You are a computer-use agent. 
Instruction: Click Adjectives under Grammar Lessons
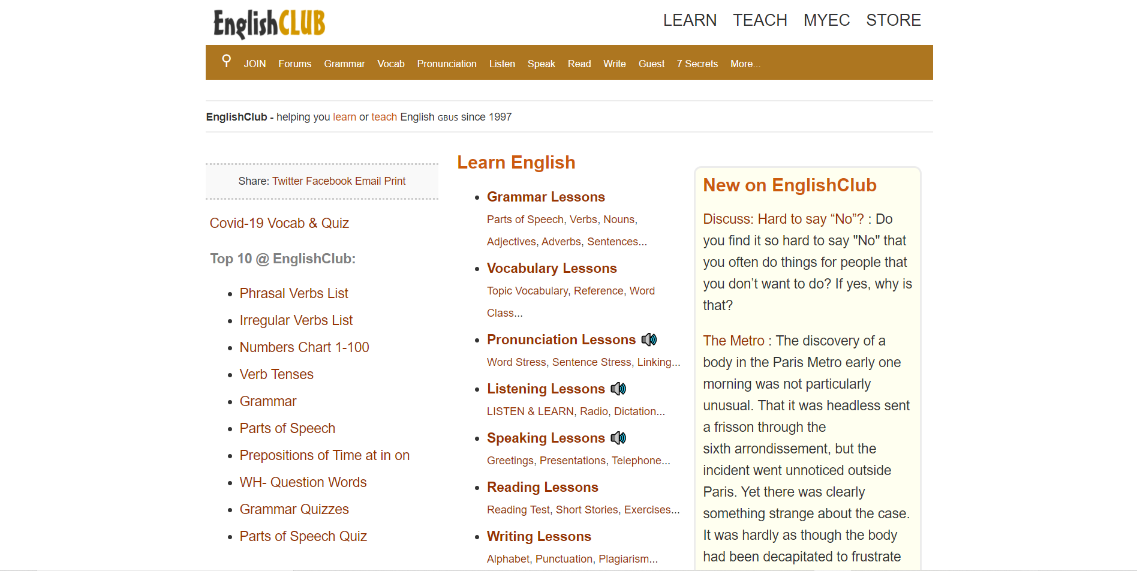pos(512,242)
